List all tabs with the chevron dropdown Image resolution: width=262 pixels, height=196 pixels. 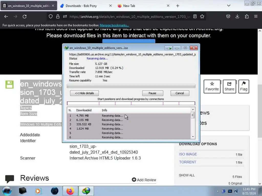tap(229, 6)
